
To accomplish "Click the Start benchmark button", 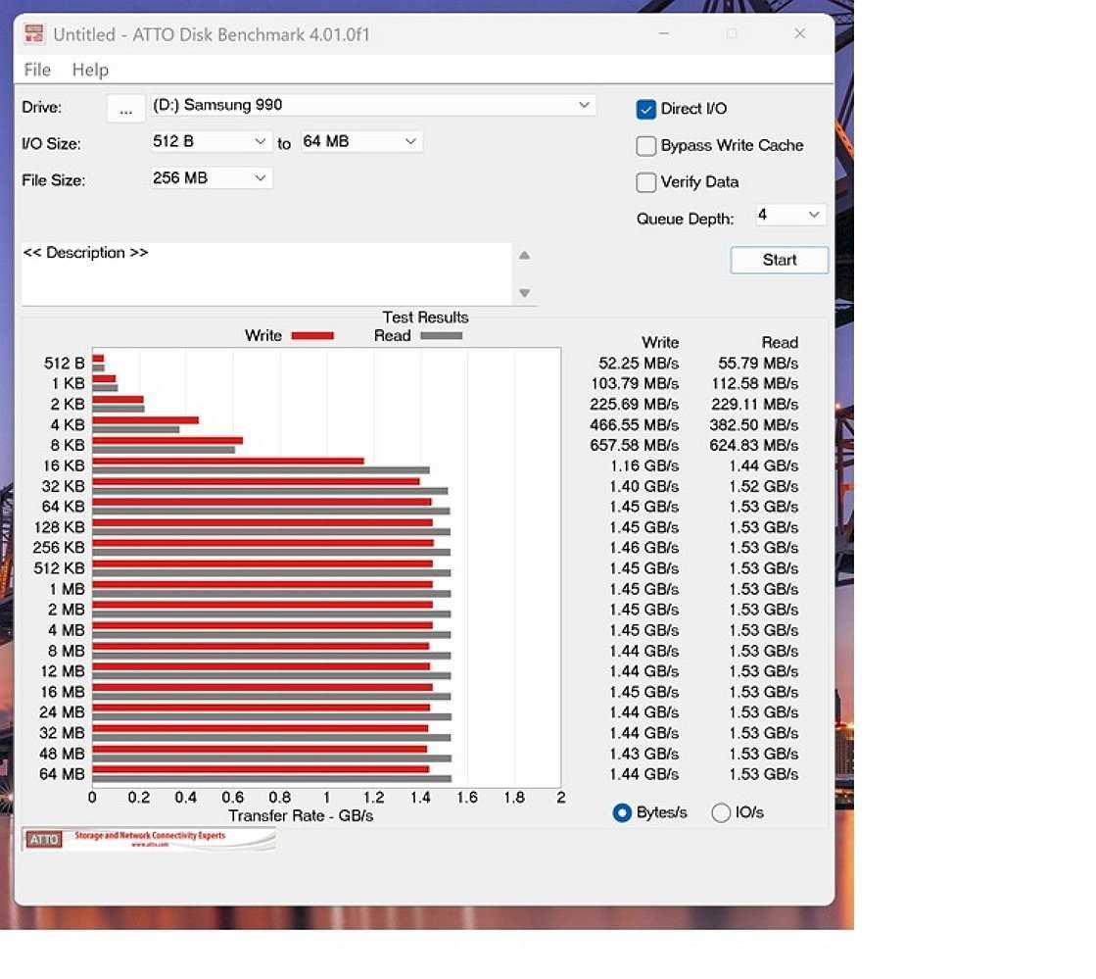I will (x=780, y=260).
